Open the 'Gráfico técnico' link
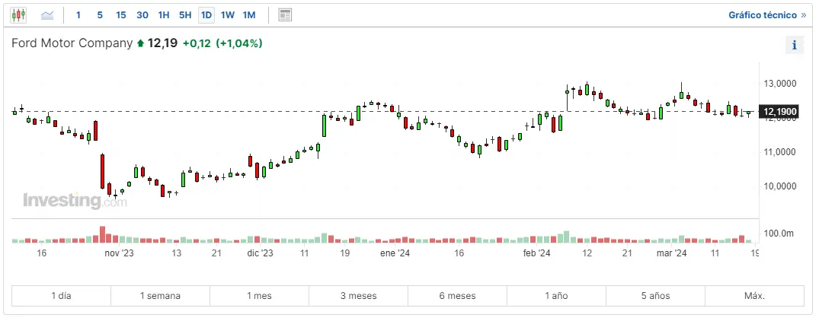Viewport: 819px width, 321px height. tap(762, 14)
